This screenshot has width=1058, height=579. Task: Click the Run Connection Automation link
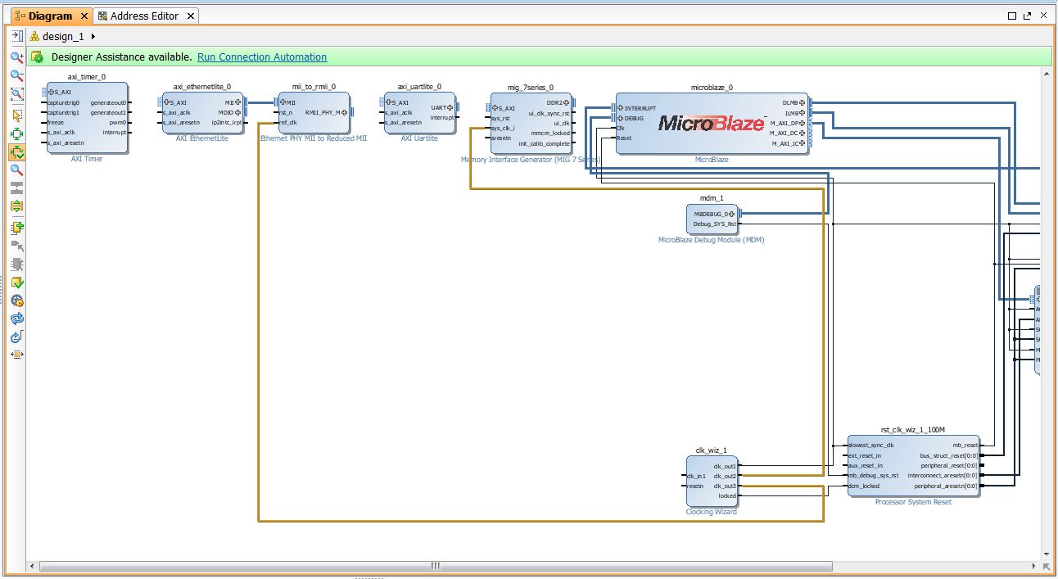pyautogui.click(x=262, y=57)
